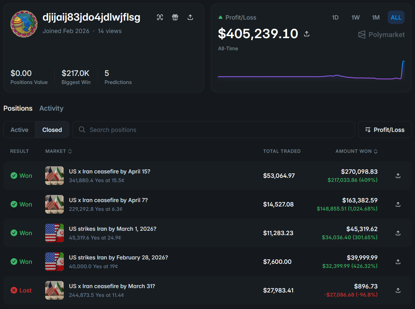Click the gift icon in profile header

(x=175, y=17)
